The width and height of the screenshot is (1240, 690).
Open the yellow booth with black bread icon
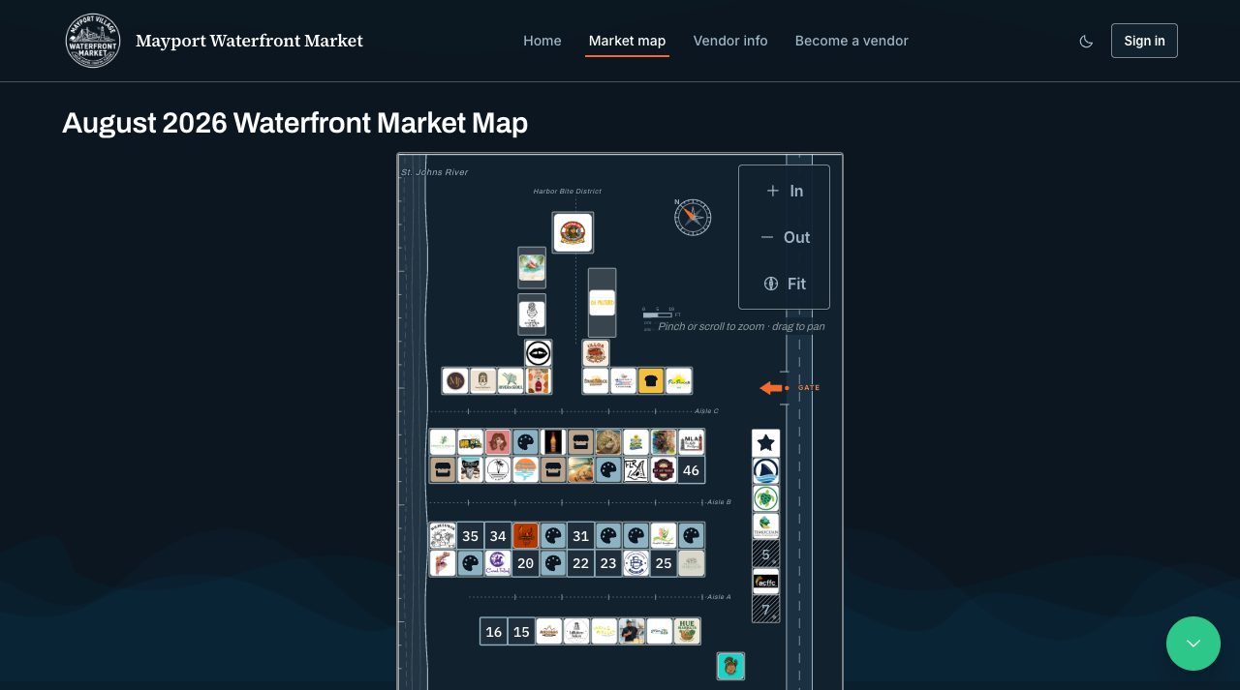651,381
